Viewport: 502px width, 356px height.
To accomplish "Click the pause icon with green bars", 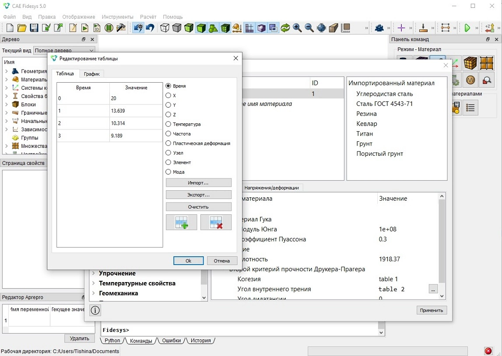I will pos(109,28).
